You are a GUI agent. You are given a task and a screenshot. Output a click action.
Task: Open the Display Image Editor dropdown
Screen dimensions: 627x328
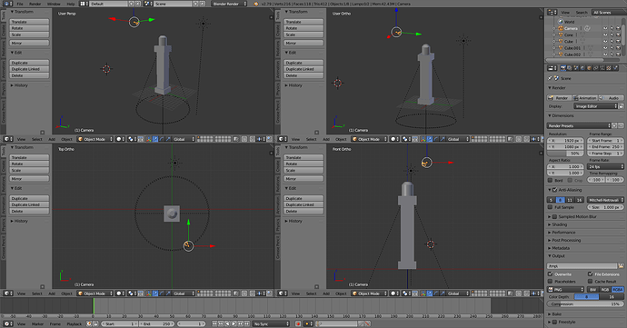coord(596,106)
